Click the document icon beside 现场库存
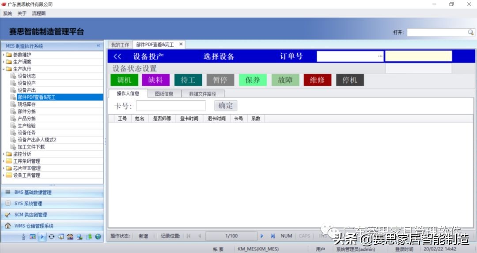 13,104
